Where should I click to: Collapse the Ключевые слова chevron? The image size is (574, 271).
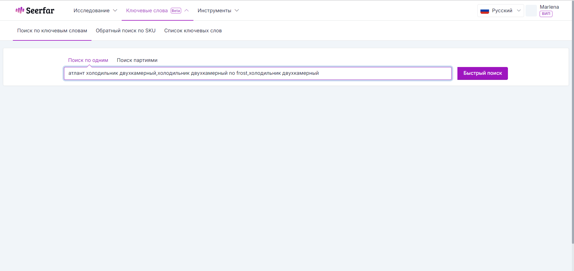point(187,10)
